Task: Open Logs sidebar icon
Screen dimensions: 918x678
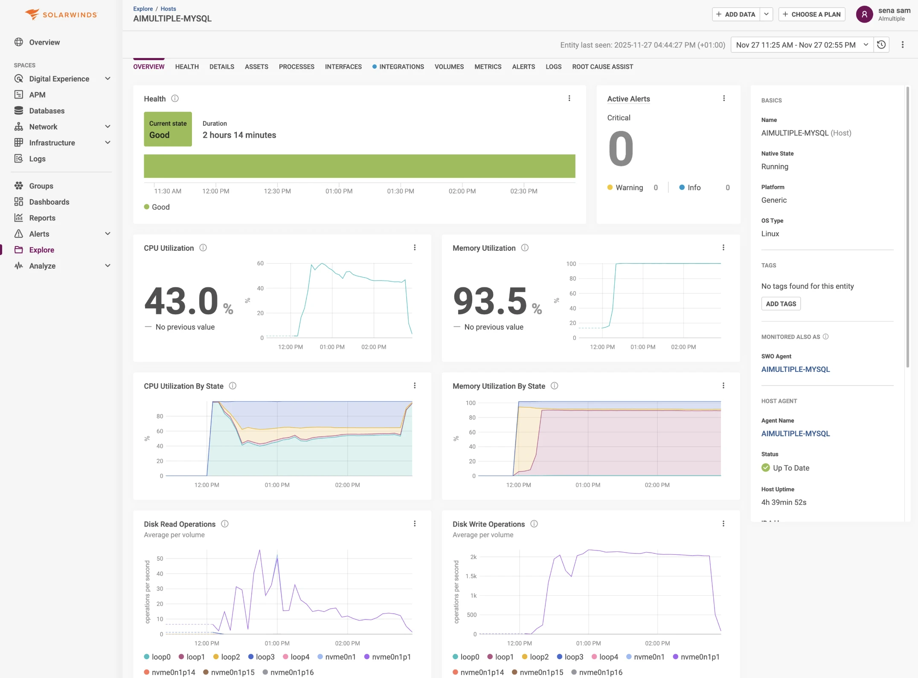Action: pyautogui.click(x=19, y=159)
